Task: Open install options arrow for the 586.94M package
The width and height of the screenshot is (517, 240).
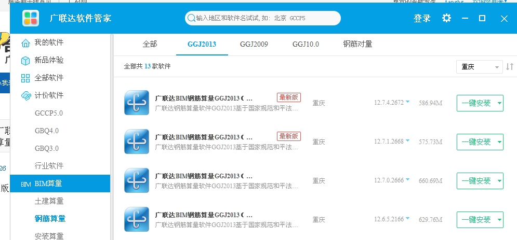Action: (x=499, y=103)
